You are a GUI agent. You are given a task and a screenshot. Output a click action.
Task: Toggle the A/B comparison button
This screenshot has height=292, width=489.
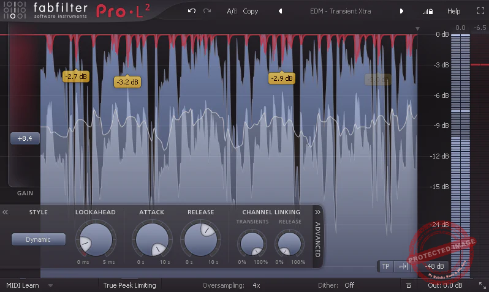232,11
